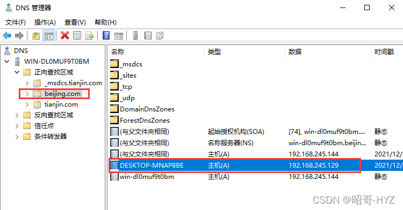The width and height of the screenshot is (403, 210).
Task: Expand the 反向查找区域 folder
Action: pyautogui.click(x=17, y=116)
